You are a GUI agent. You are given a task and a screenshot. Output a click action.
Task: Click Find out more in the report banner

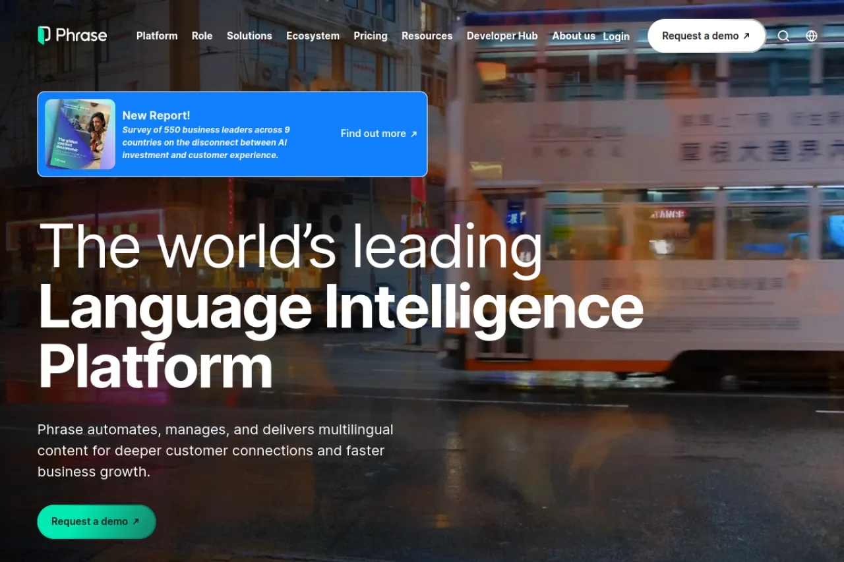379,134
